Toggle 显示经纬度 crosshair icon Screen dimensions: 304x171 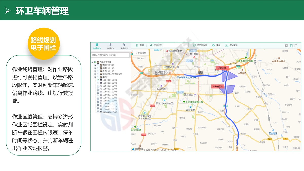[194, 45]
